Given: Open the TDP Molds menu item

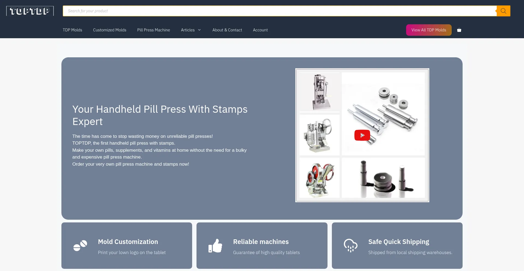Looking at the screenshot, I should tap(72, 30).
